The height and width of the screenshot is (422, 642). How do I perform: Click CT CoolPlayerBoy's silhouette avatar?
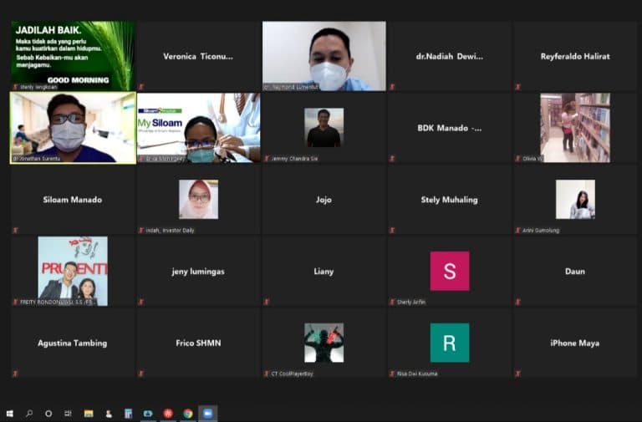tap(324, 343)
